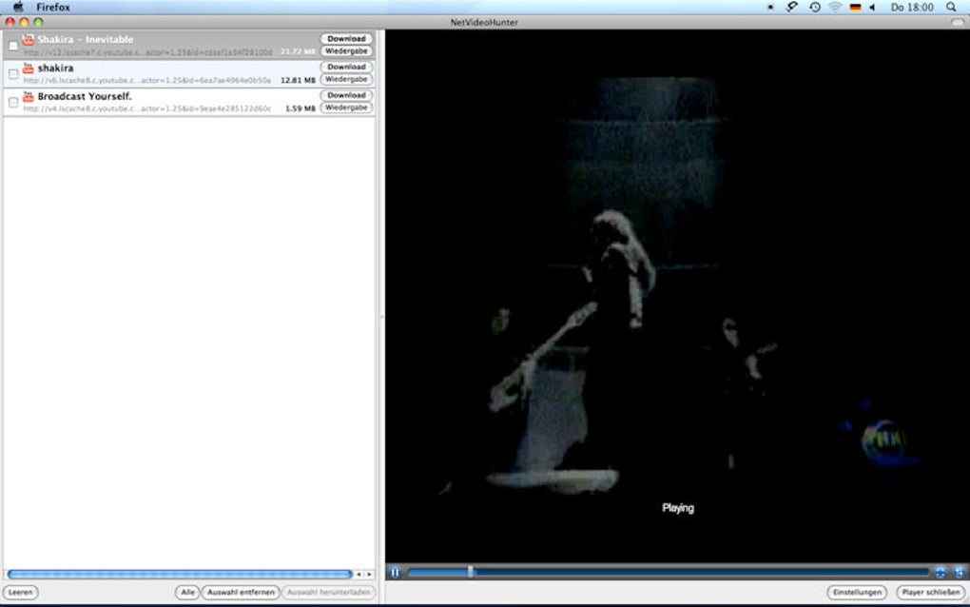
Task: Click the video seek bar handle
Action: 471,572
